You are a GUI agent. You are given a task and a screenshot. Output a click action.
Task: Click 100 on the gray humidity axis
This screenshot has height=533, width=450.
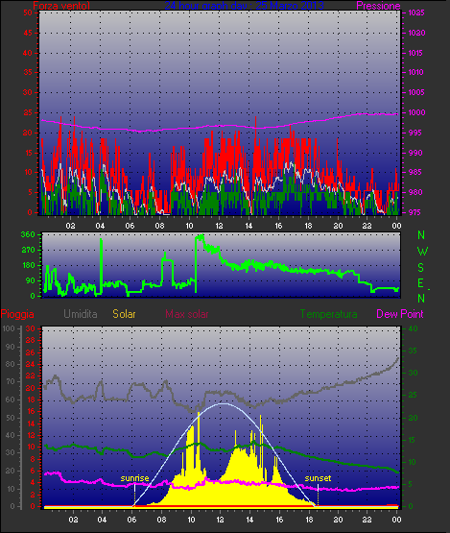point(9,328)
